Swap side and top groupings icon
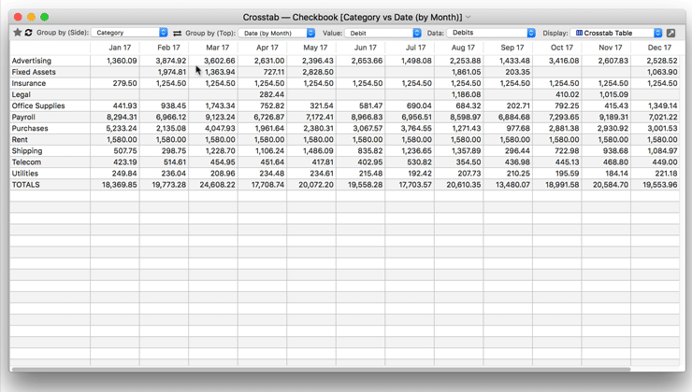 (x=177, y=33)
